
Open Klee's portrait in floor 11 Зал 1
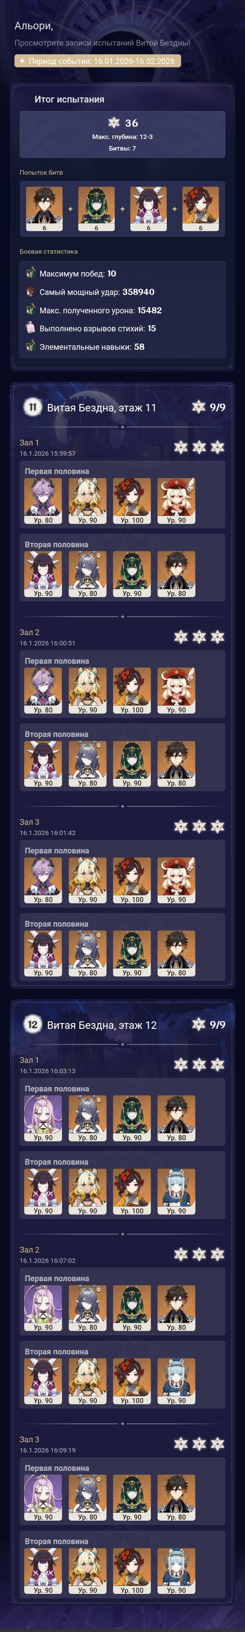pyautogui.click(x=176, y=501)
